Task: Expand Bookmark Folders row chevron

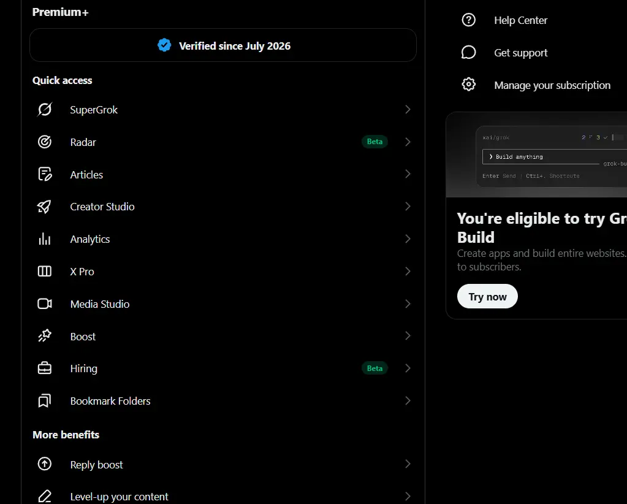Action: tap(408, 400)
